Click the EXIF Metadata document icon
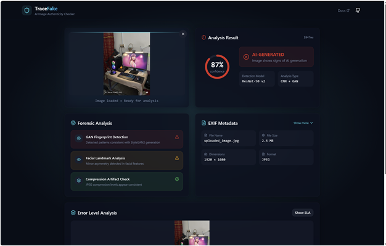 pos(203,123)
